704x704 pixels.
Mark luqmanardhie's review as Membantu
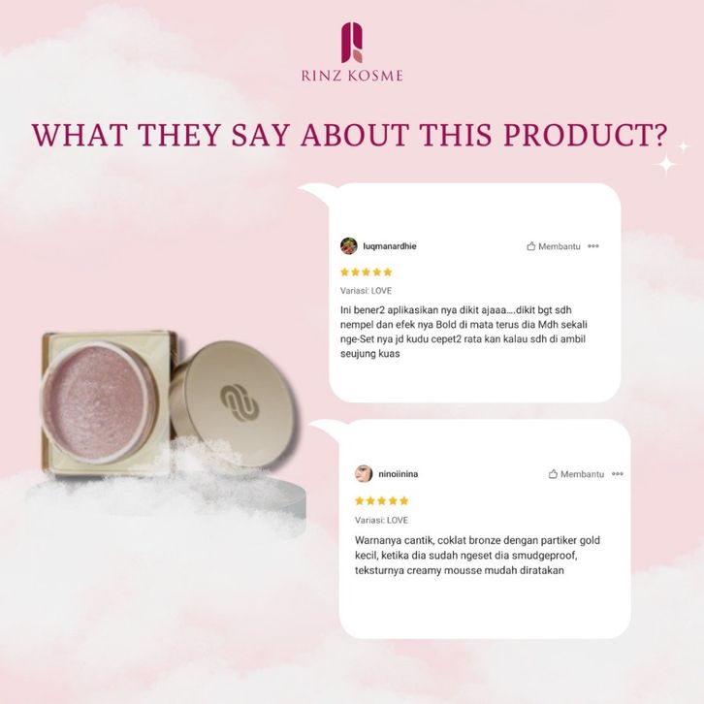tap(554, 246)
